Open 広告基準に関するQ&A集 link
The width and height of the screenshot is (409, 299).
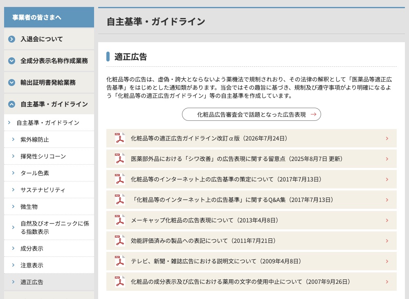click(252, 200)
